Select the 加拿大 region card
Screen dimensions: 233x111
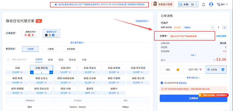114,90
